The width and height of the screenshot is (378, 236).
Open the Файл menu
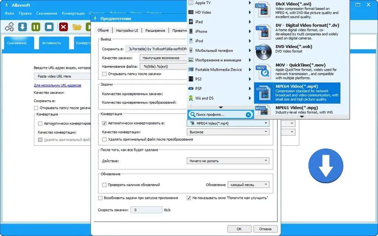[x=9, y=13]
